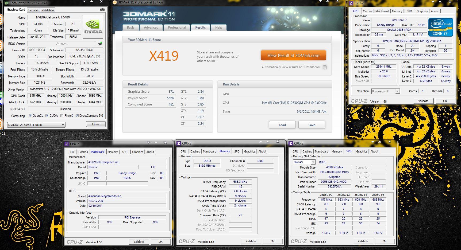Open Graphics tab in the CPU-Z memory window

click(250, 151)
